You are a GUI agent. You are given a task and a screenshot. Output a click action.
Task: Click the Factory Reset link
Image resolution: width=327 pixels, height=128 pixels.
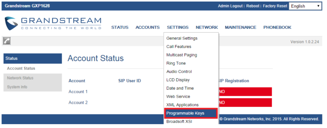275,6
